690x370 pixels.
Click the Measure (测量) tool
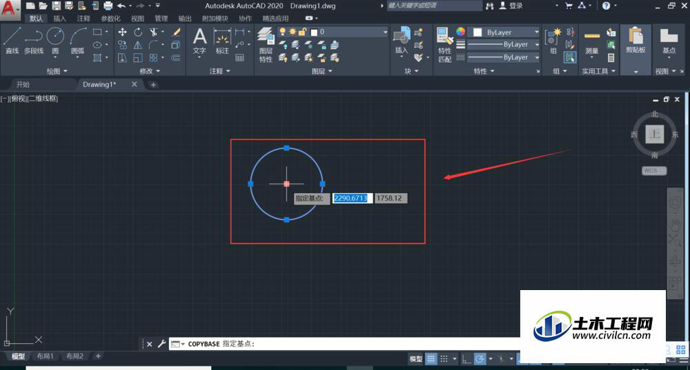coord(591,43)
